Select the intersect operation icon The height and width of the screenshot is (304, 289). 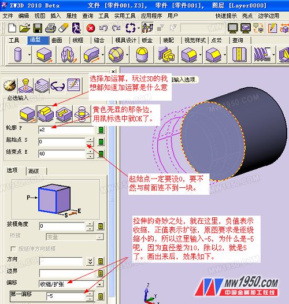(82, 114)
